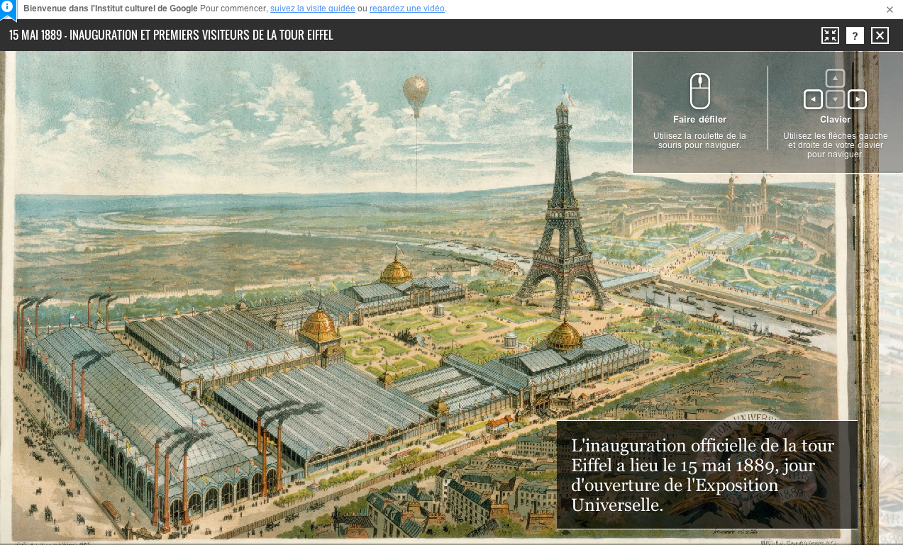The image size is (903, 545).
Task: Click the hot-air balloon in the illustration
Action: 416,94
